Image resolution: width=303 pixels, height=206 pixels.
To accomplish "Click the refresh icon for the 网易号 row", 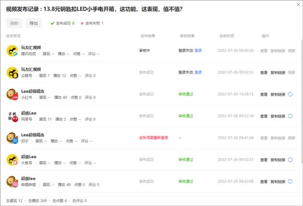I will pos(290,116).
